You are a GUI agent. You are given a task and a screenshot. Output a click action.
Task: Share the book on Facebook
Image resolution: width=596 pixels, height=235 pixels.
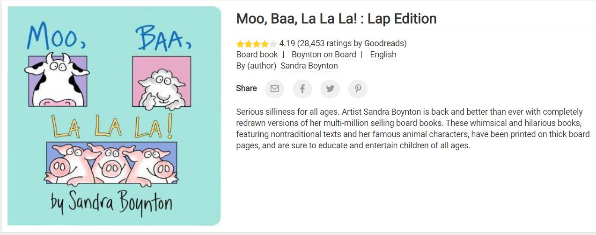point(302,89)
